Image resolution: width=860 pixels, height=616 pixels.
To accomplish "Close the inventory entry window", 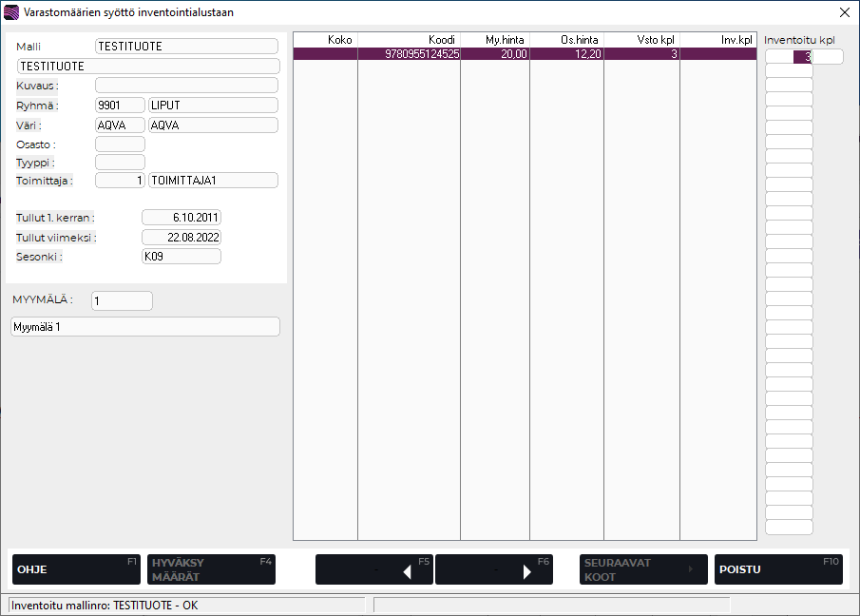I will pos(844,12).
